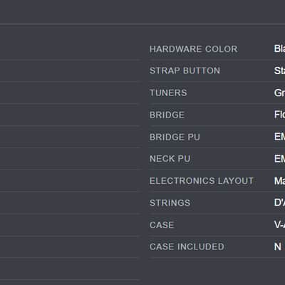This screenshot has height=285, width=285.
Task: Click the case included value N
Action: [278, 247]
